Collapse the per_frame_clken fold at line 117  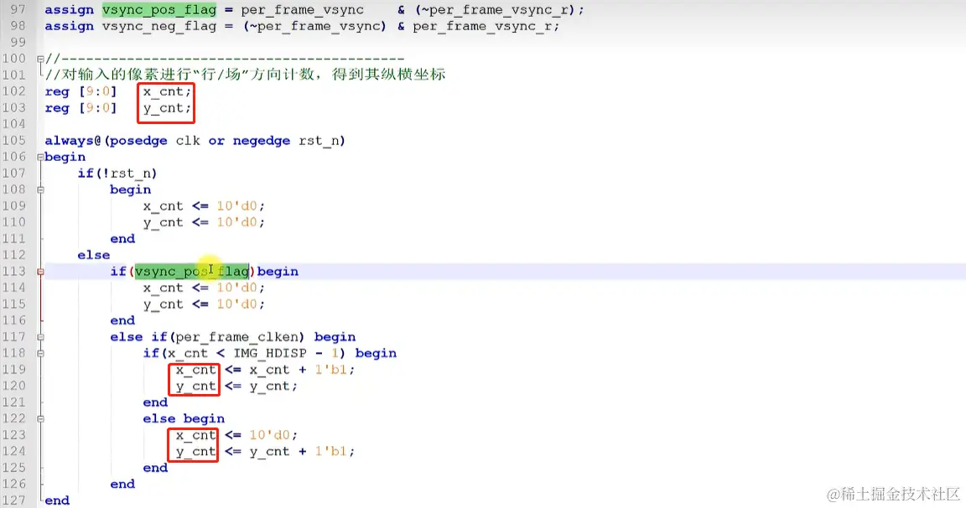[40, 337]
